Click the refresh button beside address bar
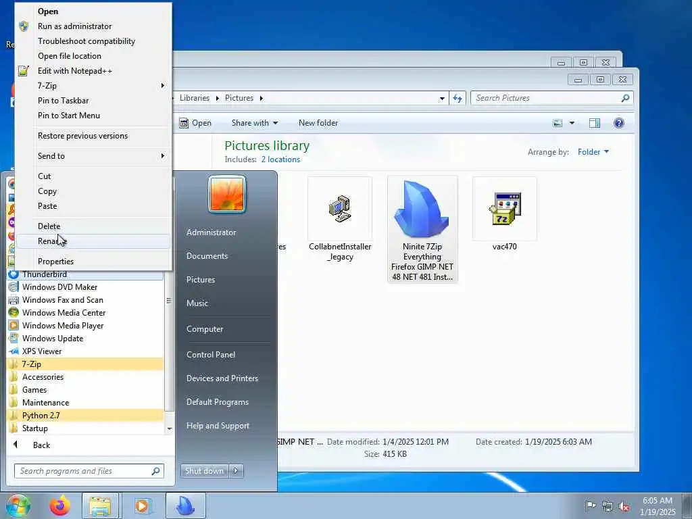Image resolution: width=692 pixels, height=519 pixels. click(458, 99)
